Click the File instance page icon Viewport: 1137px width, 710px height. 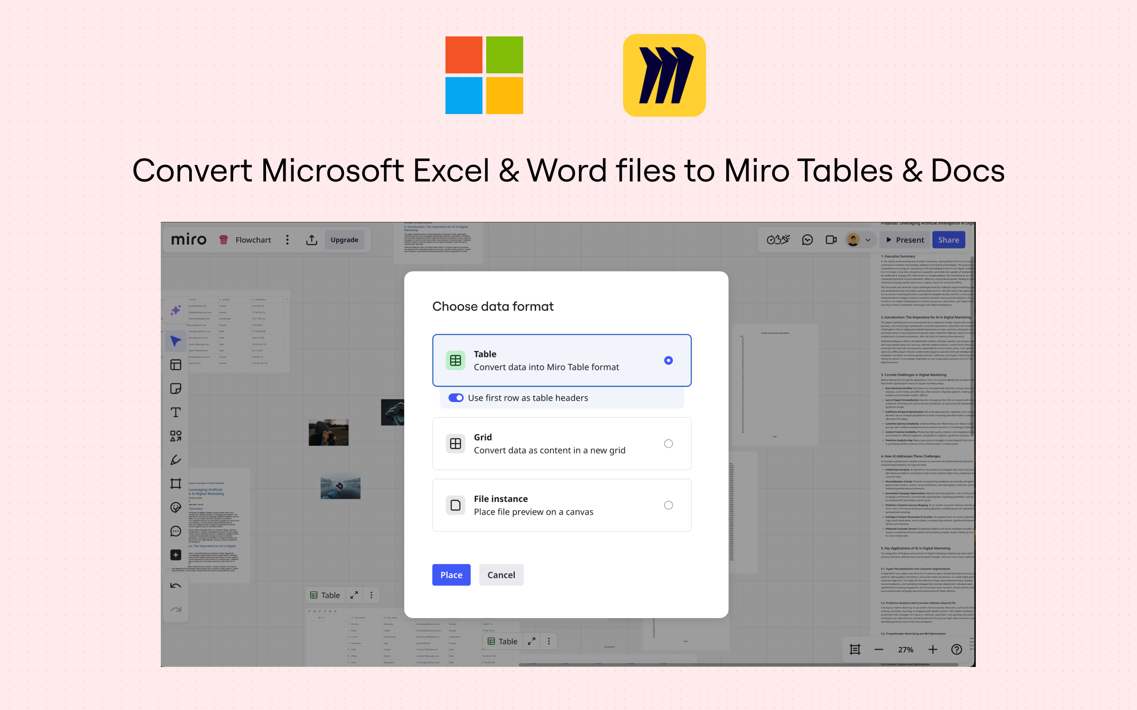click(455, 505)
